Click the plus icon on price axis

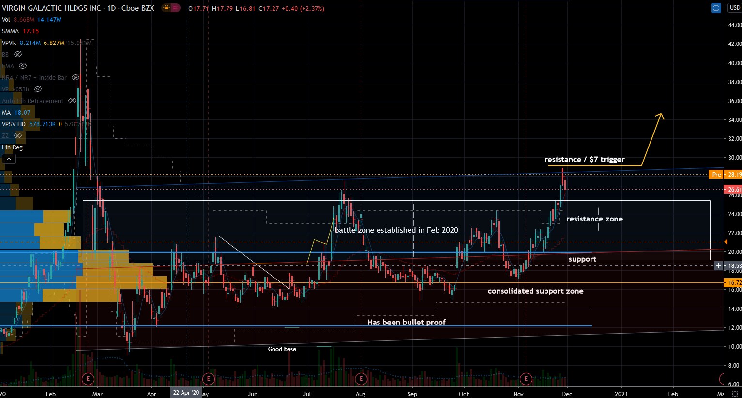[x=719, y=265]
